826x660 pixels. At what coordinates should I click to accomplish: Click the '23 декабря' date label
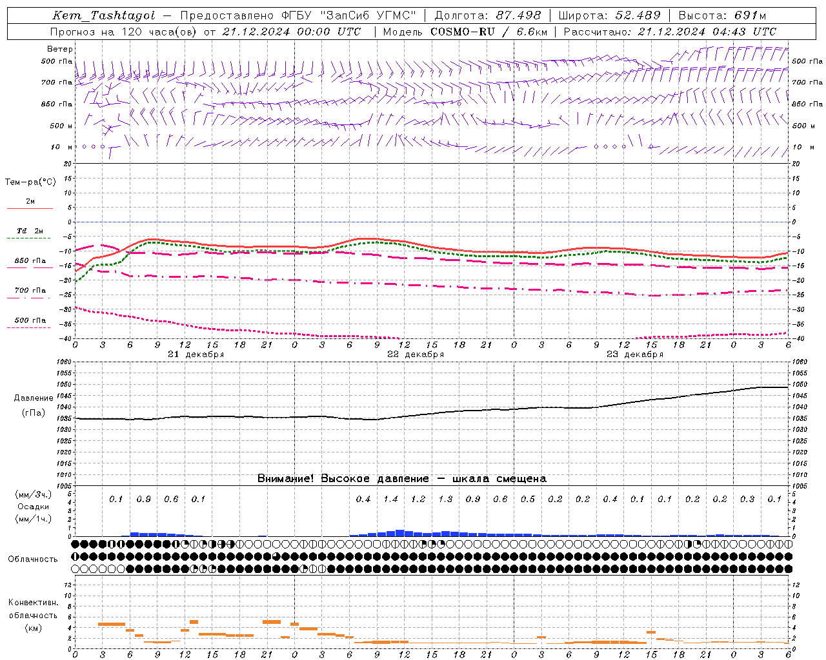(x=635, y=354)
